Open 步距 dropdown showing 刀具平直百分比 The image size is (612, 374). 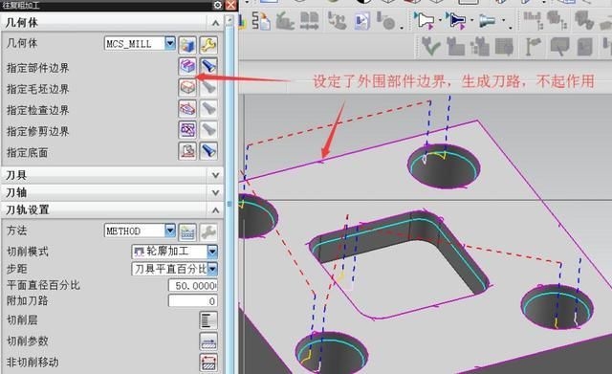212,269
